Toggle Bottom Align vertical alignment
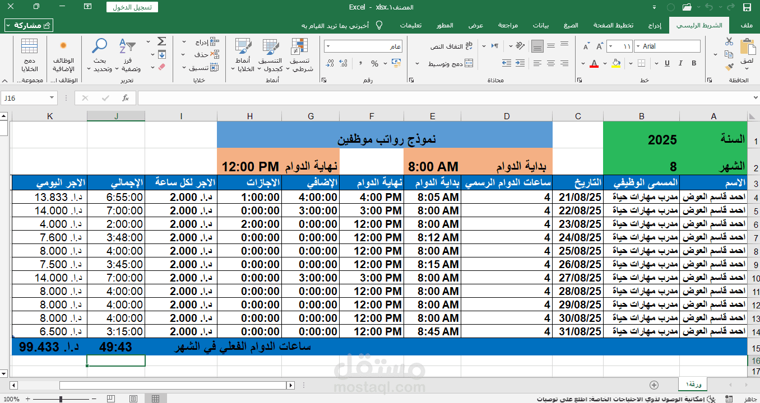The image size is (760, 403). point(537,46)
